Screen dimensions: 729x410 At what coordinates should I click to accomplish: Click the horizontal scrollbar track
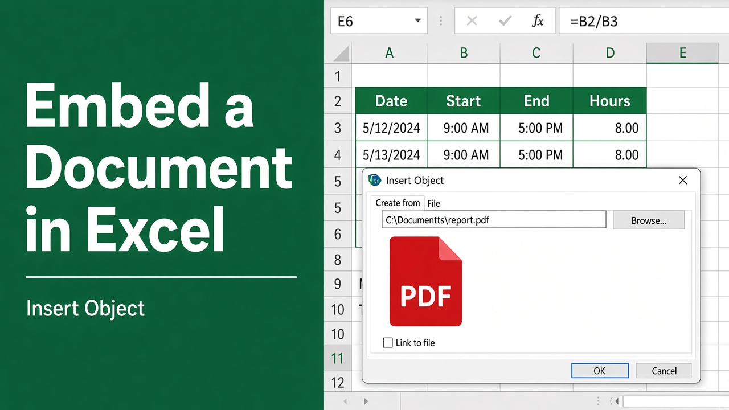675,401
